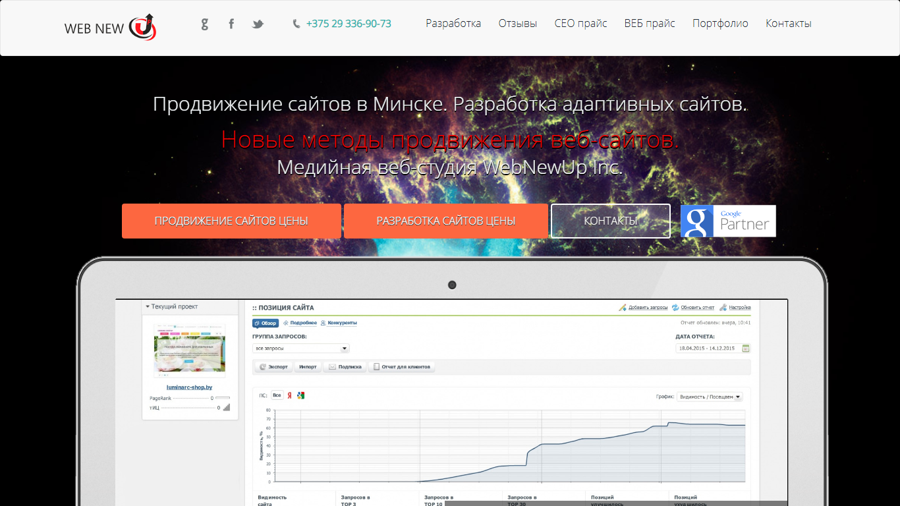900x506 pixels.
Task: Click the Медийная веб-студия WebNewUp Inc. text
Action: pos(449,167)
